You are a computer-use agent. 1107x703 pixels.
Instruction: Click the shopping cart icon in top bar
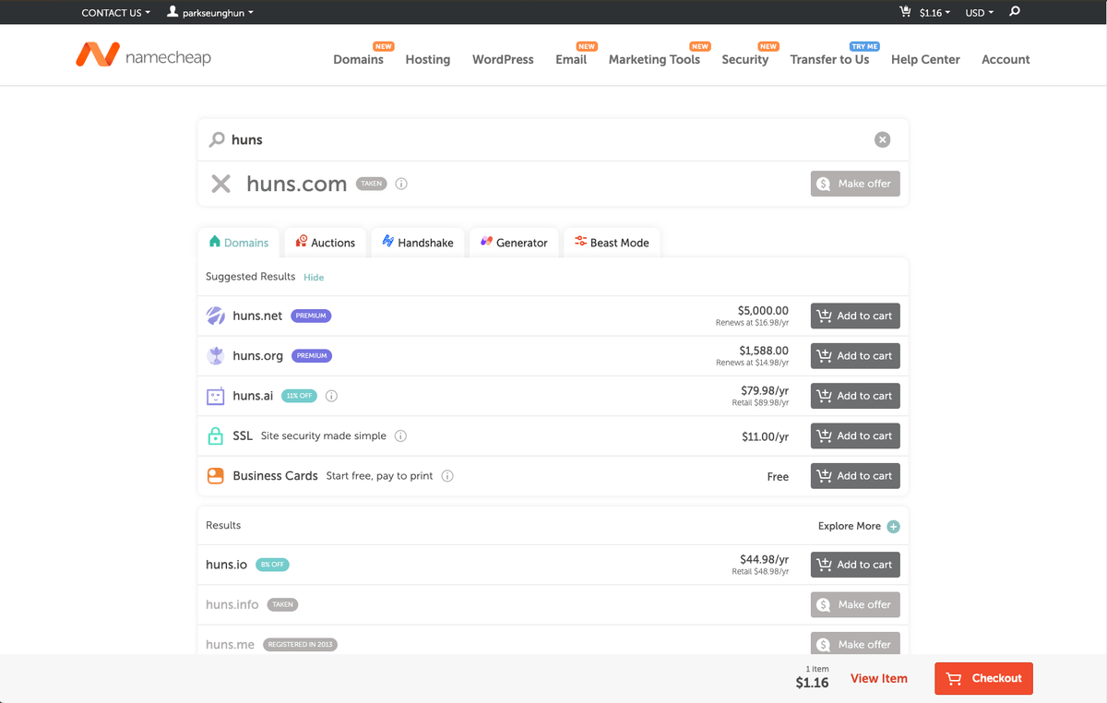pyautogui.click(x=905, y=12)
